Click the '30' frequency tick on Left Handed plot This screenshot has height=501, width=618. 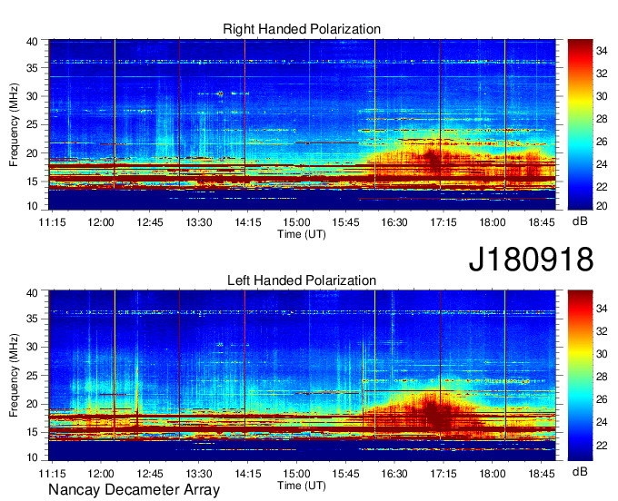coord(32,347)
